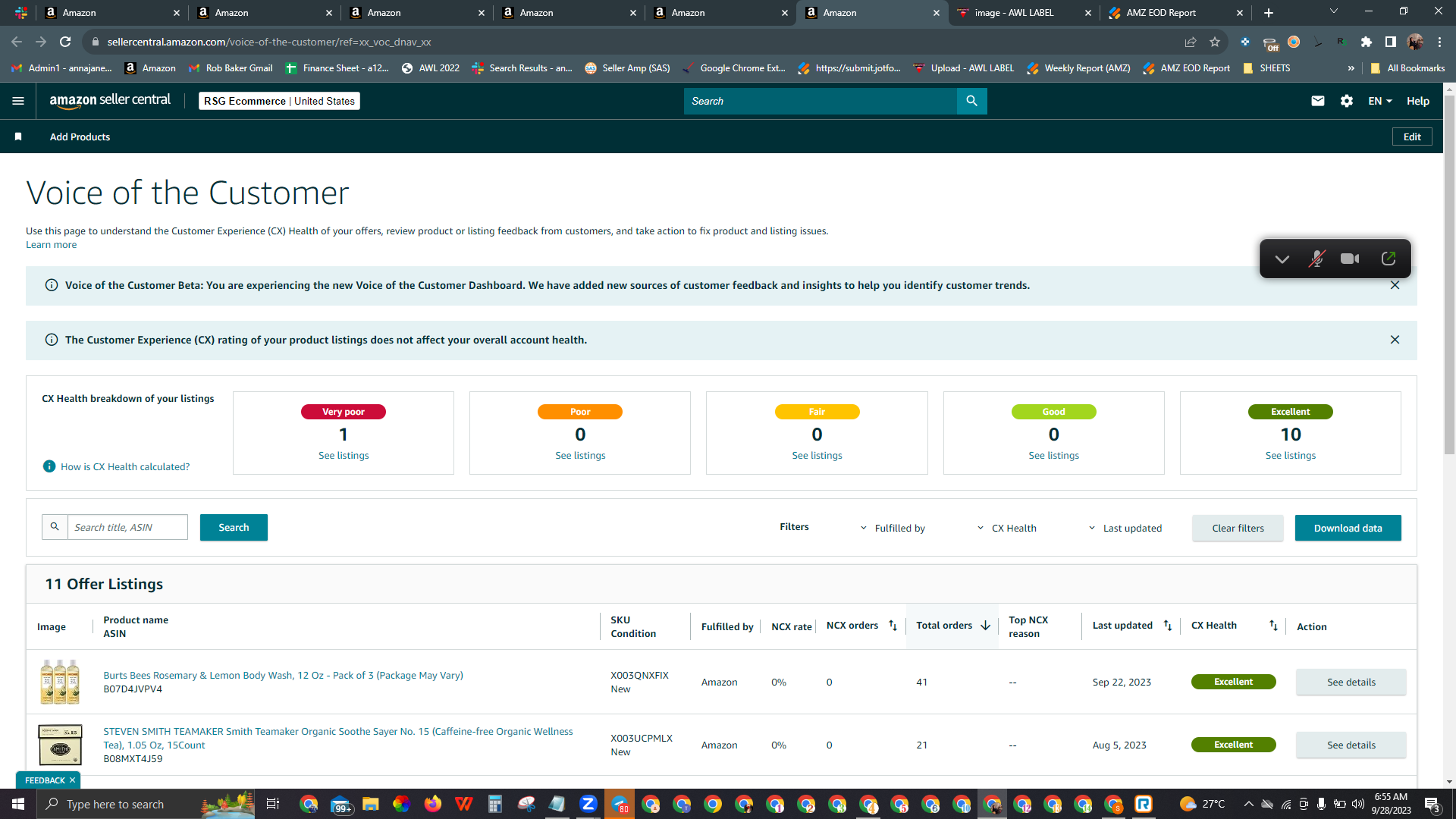
Task: Click the Steven Smith Teamaker product thumbnail
Action: [x=60, y=745]
